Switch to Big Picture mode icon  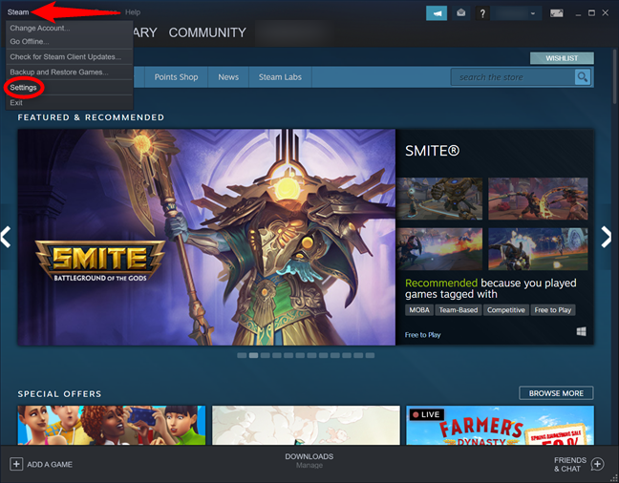point(557,13)
